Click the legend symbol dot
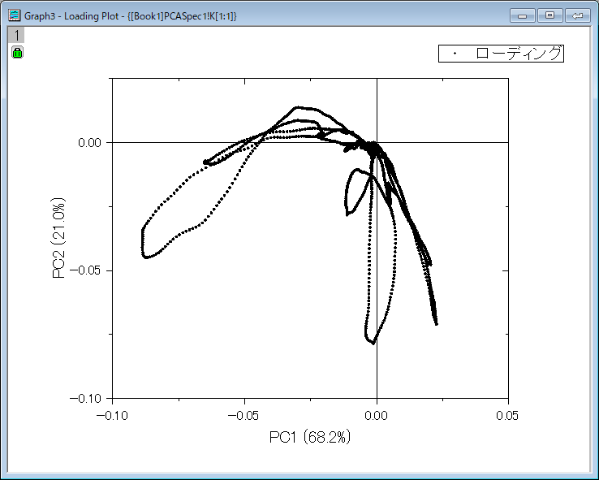The width and height of the screenshot is (599, 480). [455, 53]
